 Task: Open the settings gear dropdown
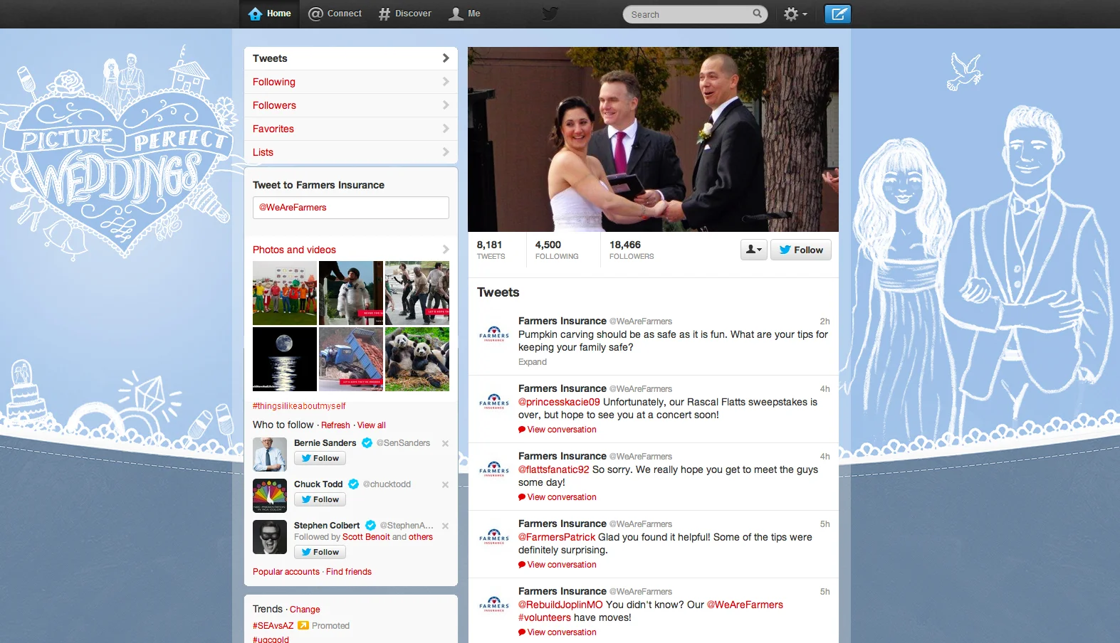(795, 14)
